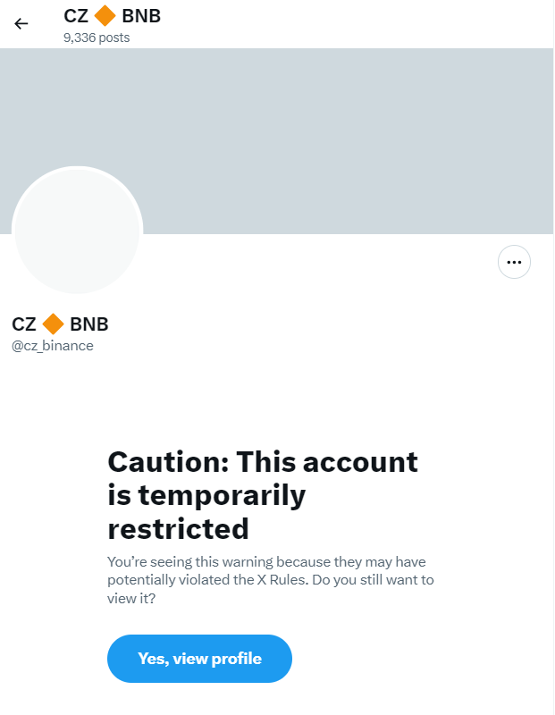Click "BNB" in the top header title
The height and width of the screenshot is (715, 555).
(x=141, y=15)
